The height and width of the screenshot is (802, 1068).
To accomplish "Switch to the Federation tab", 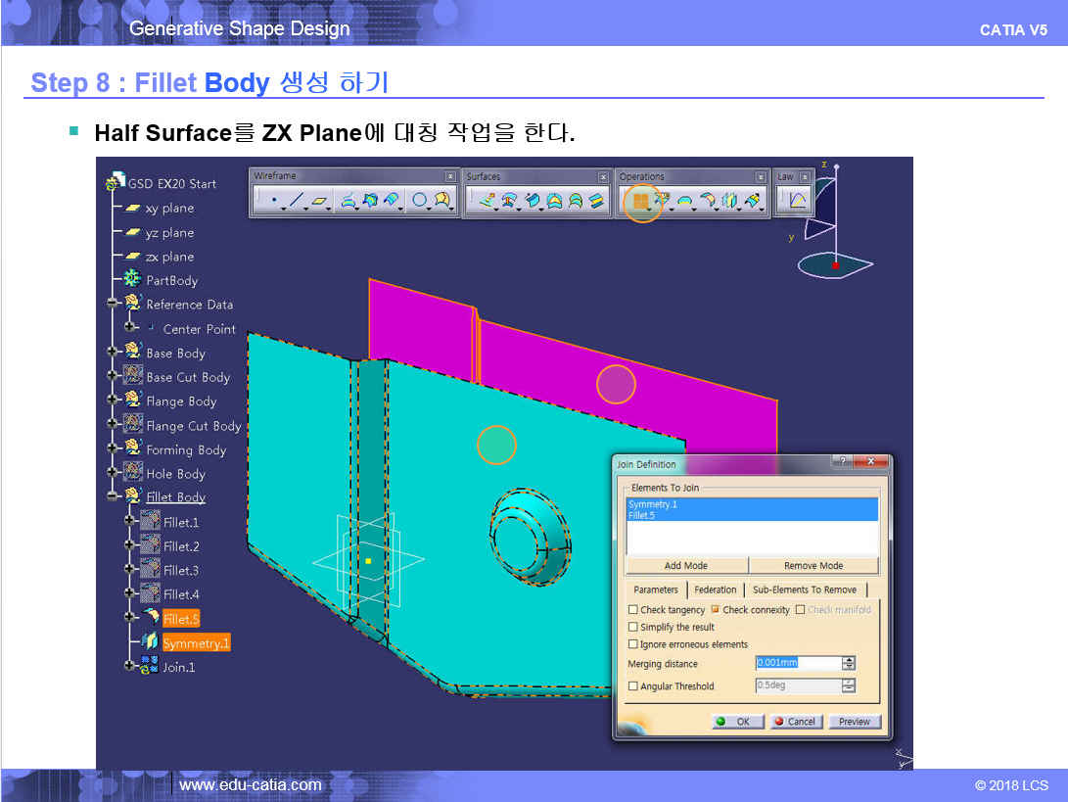I will coord(715,590).
